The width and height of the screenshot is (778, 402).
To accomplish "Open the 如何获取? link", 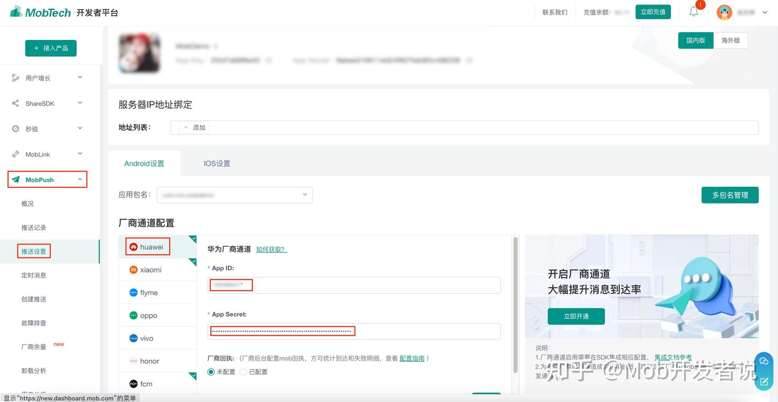I will tap(271, 249).
